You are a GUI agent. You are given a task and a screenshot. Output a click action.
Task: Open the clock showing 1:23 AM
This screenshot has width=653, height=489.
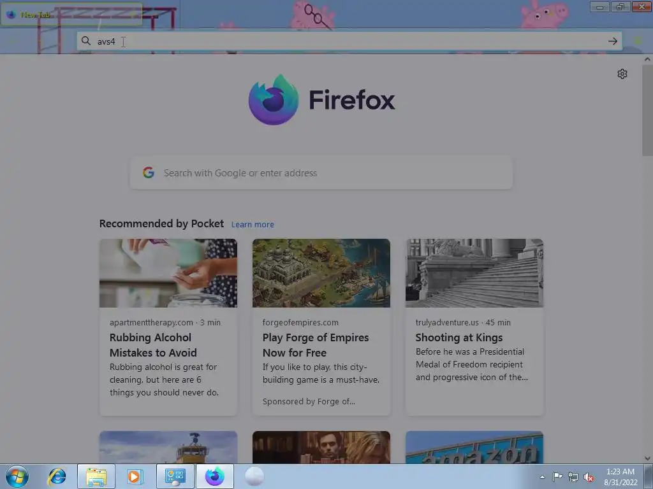pyautogui.click(x=620, y=476)
